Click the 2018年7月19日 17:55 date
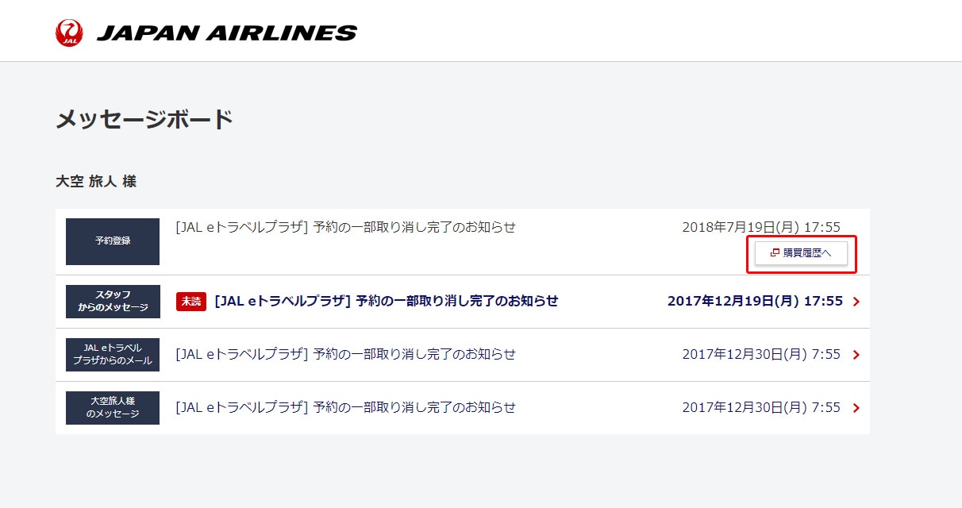Viewport: 962px width, 508px height. pos(760,228)
